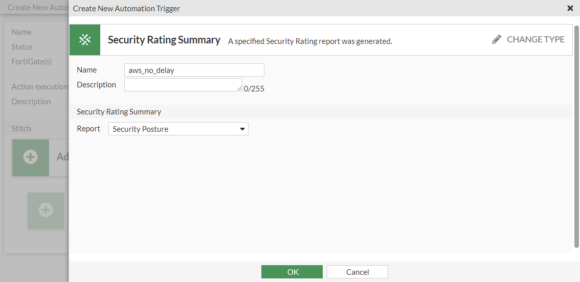Screen dimensions: 580x282
Task: Focus the Name field containing aws_no_delay
Action: [x=194, y=70]
